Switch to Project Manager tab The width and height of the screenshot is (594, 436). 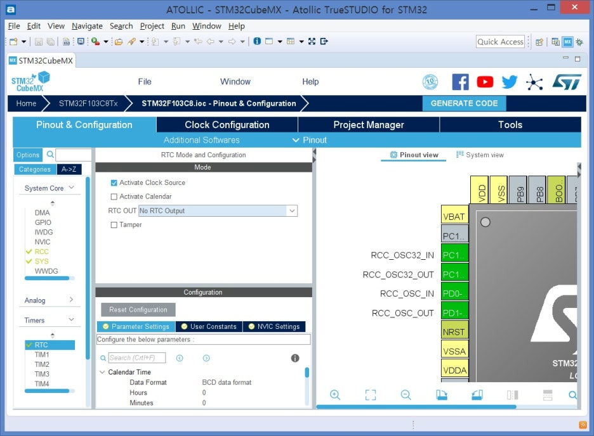[369, 125]
